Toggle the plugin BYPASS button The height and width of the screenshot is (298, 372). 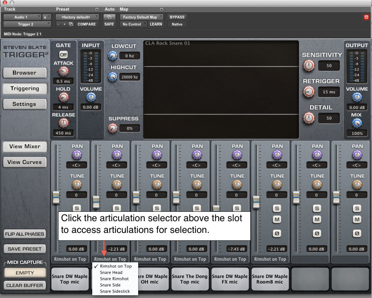(177, 17)
